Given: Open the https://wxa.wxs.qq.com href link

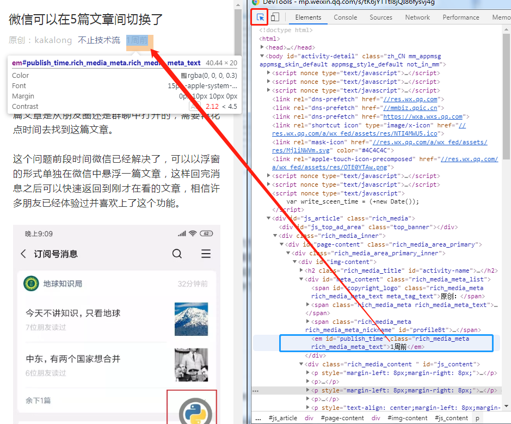Looking at the screenshot, I should 423,116.
